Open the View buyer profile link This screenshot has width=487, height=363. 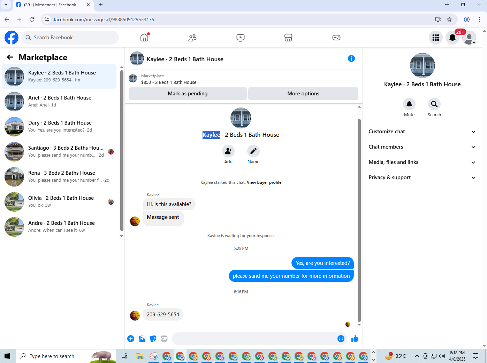click(x=264, y=182)
